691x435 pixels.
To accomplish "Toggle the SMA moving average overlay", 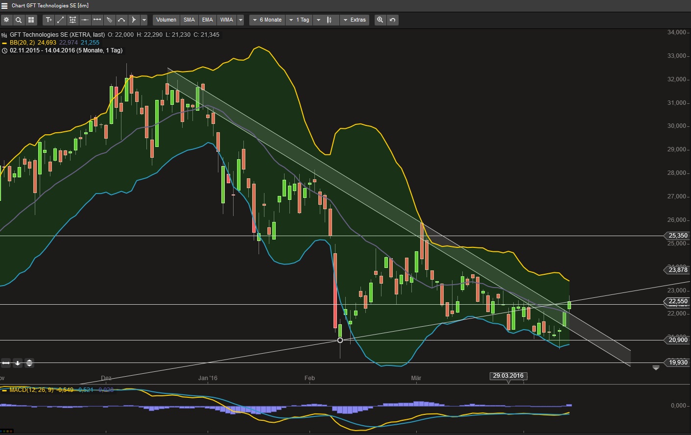I will pos(189,20).
